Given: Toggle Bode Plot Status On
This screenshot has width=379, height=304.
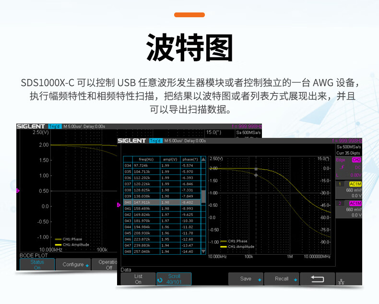Looking at the screenshot, I should [37, 265].
